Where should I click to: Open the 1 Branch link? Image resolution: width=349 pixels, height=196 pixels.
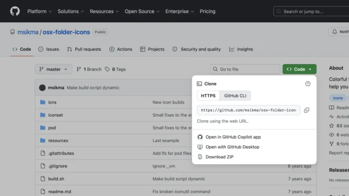[x=89, y=69]
